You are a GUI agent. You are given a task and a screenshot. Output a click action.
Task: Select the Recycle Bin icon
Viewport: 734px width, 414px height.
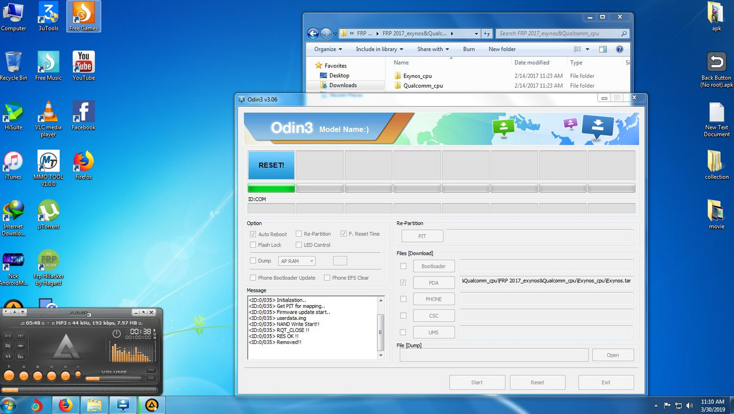click(x=13, y=65)
